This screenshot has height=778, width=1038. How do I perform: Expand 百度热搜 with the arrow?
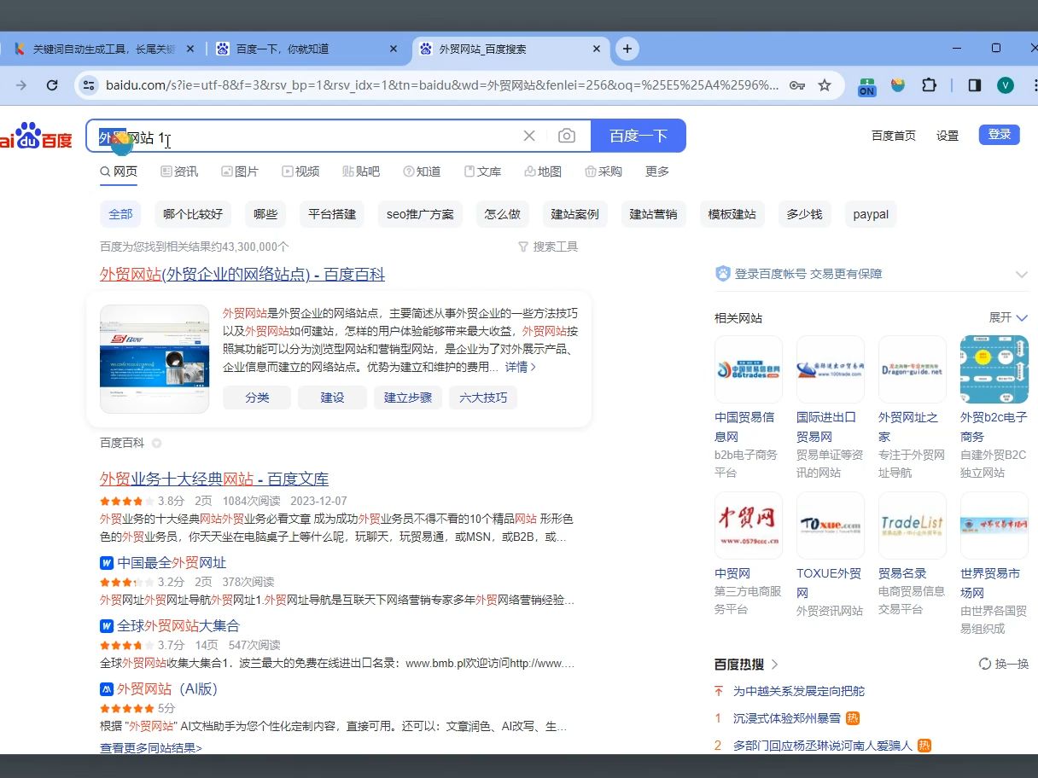tap(775, 664)
